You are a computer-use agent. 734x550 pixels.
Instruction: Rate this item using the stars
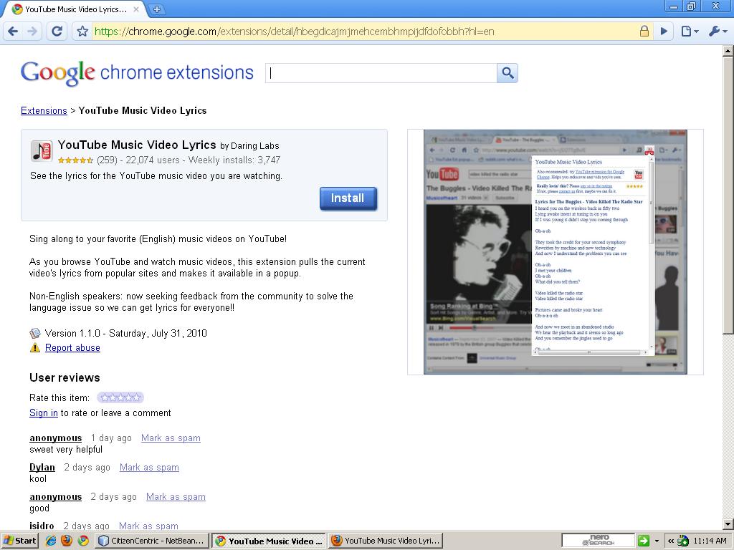pyautogui.click(x=120, y=397)
